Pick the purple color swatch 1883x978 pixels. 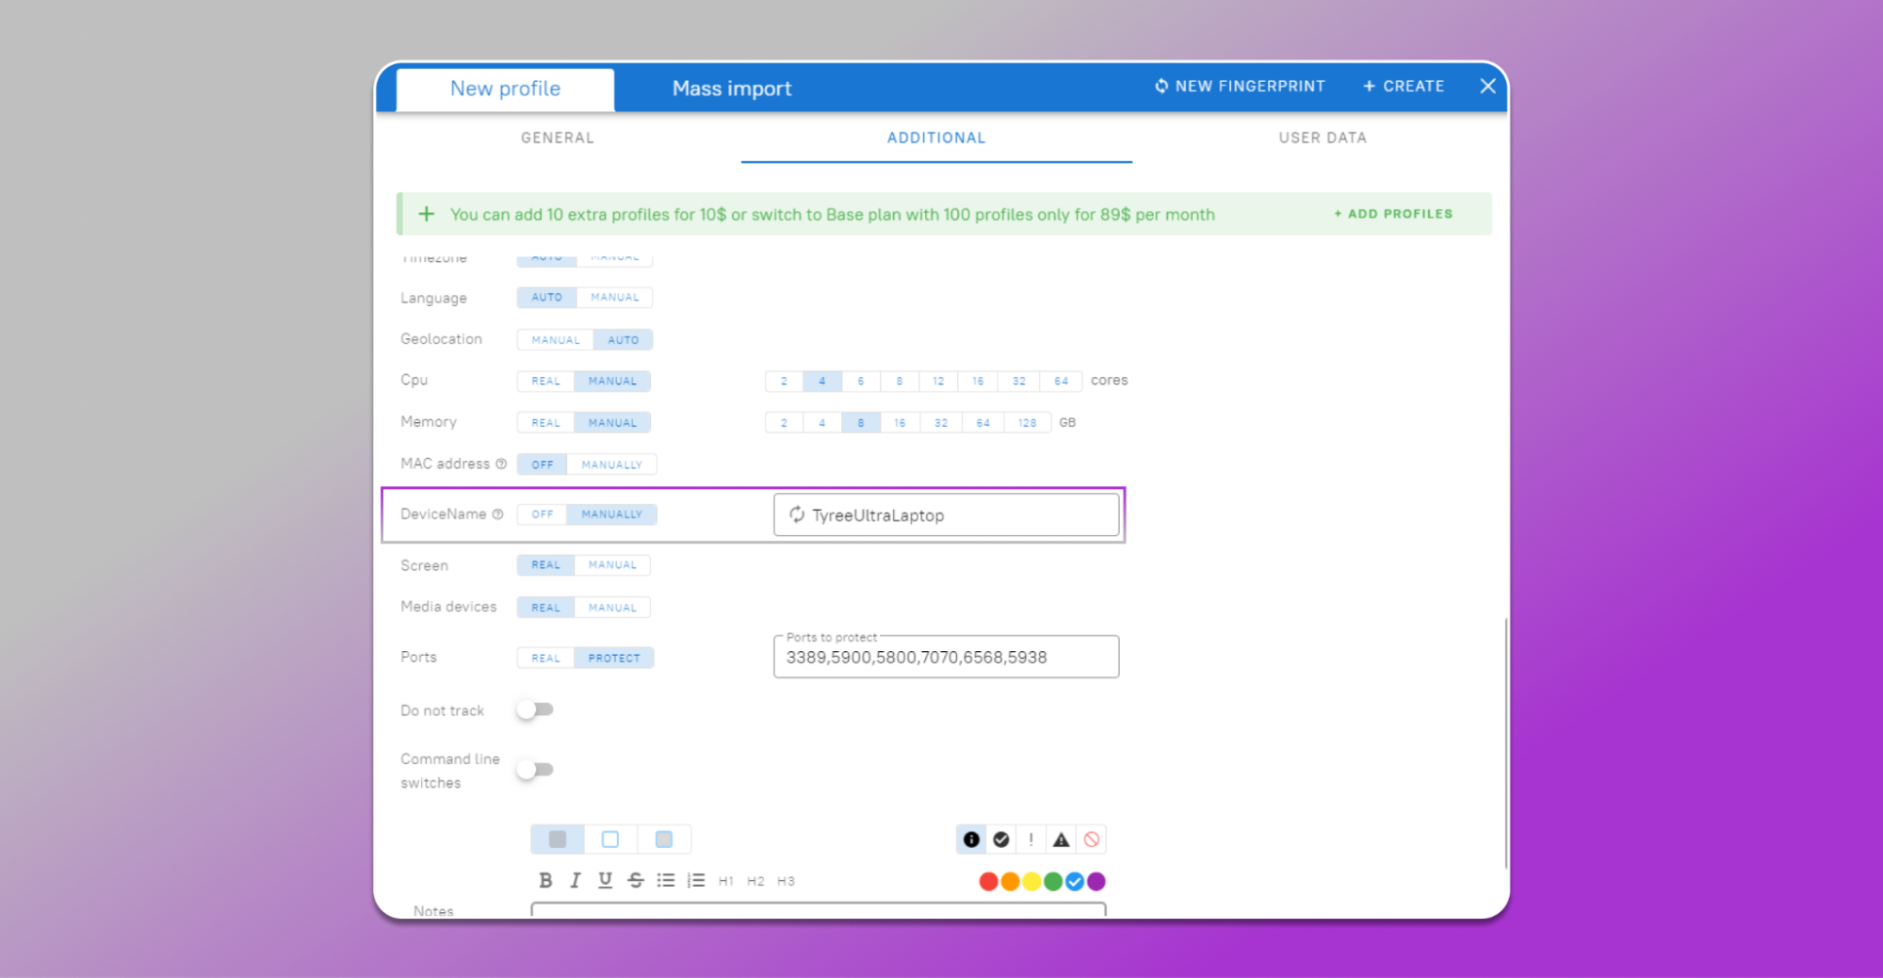pyautogui.click(x=1096, y=882)
